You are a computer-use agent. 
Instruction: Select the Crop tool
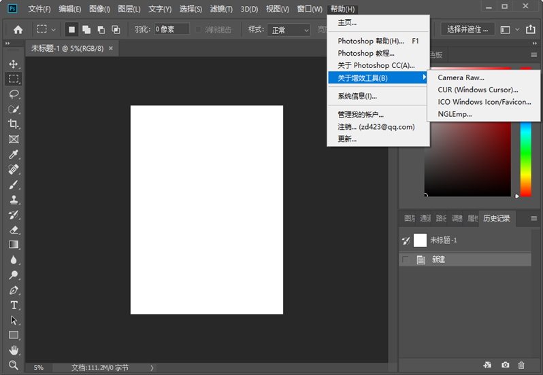(x=14, y=124)
